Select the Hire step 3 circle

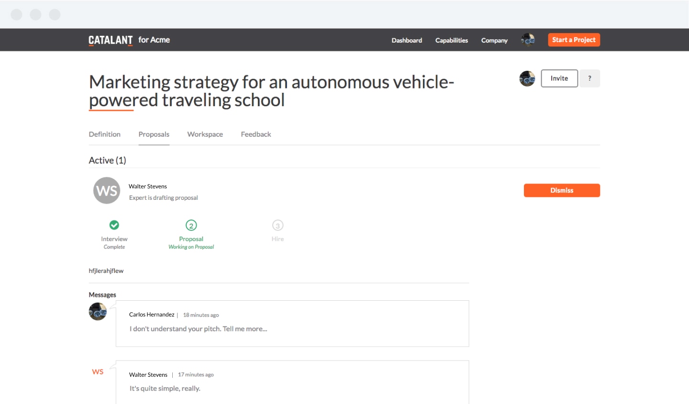278,225
